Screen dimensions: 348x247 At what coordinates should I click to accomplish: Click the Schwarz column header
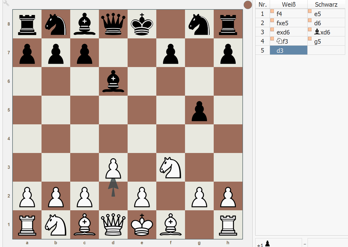pos(326,4)
